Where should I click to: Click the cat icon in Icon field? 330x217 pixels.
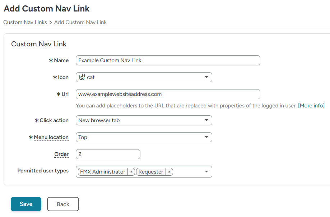(82, 77)
